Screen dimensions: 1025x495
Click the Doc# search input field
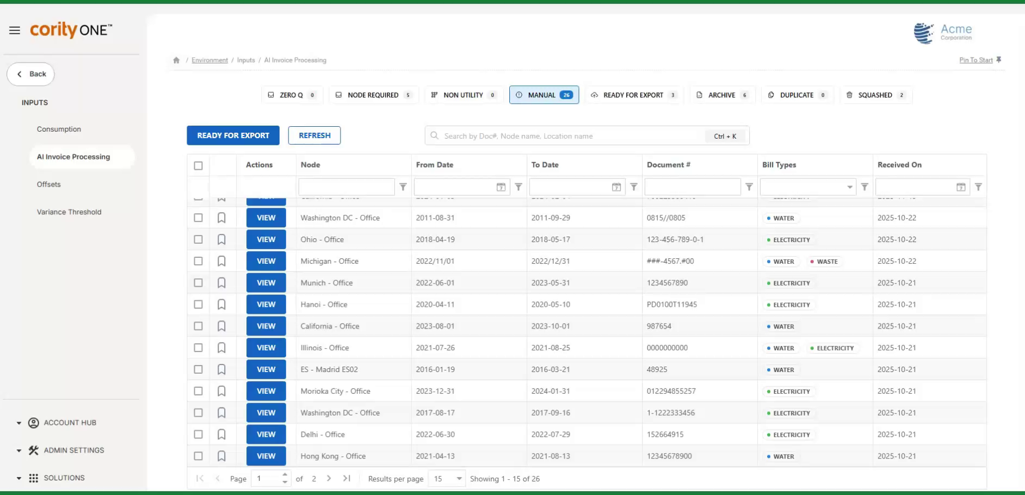[571, 135]
